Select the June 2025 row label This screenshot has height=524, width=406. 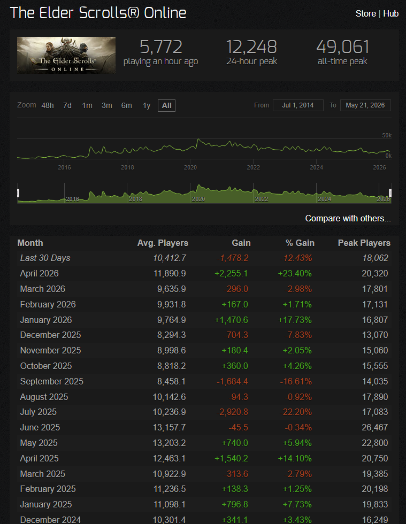click(x=40, y=427)
